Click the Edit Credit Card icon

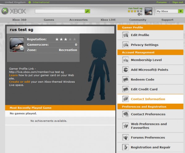pyautogui.click(x=125, y=89)
